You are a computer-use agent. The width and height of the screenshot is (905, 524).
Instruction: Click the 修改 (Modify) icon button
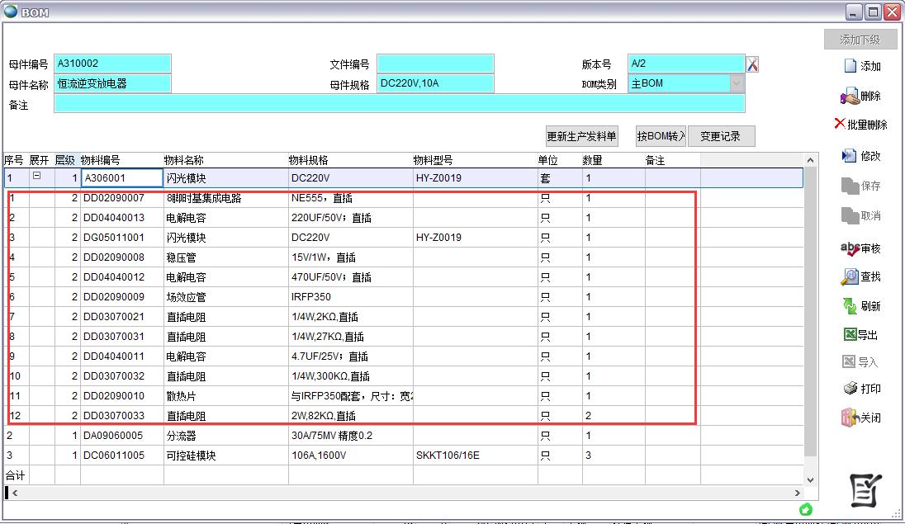click(861, 156)
